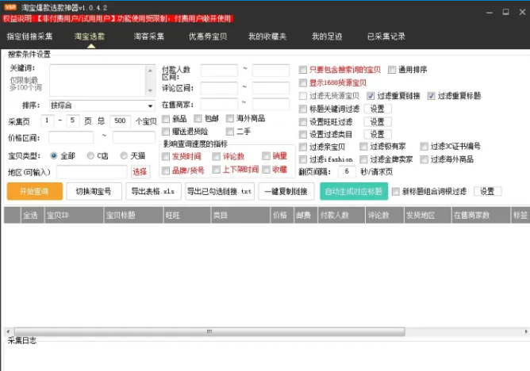The image size is (530, 371).
Task: Enable the 过滤极有家 checkbox
Action: (x=363, y=146)
